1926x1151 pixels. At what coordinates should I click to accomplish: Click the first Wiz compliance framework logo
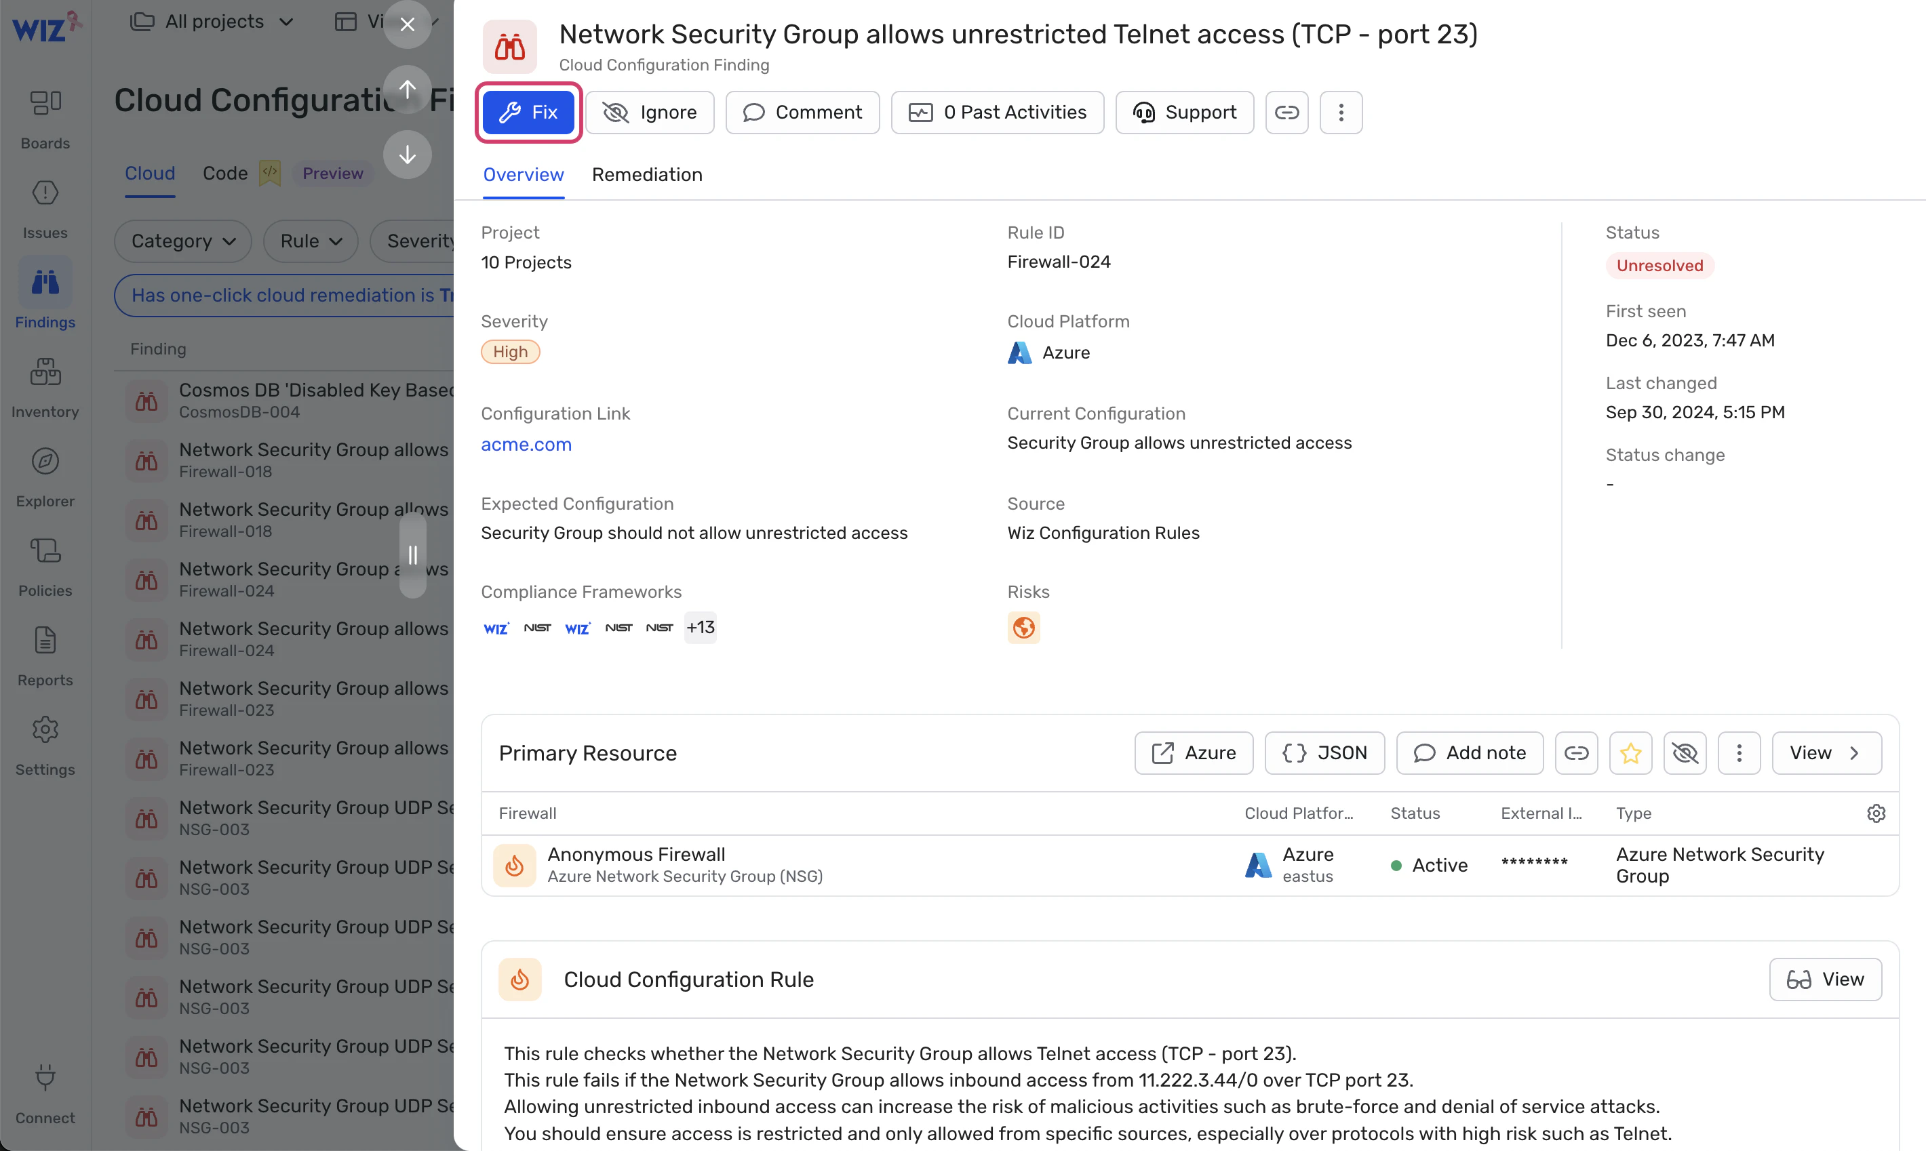(496, 628)
